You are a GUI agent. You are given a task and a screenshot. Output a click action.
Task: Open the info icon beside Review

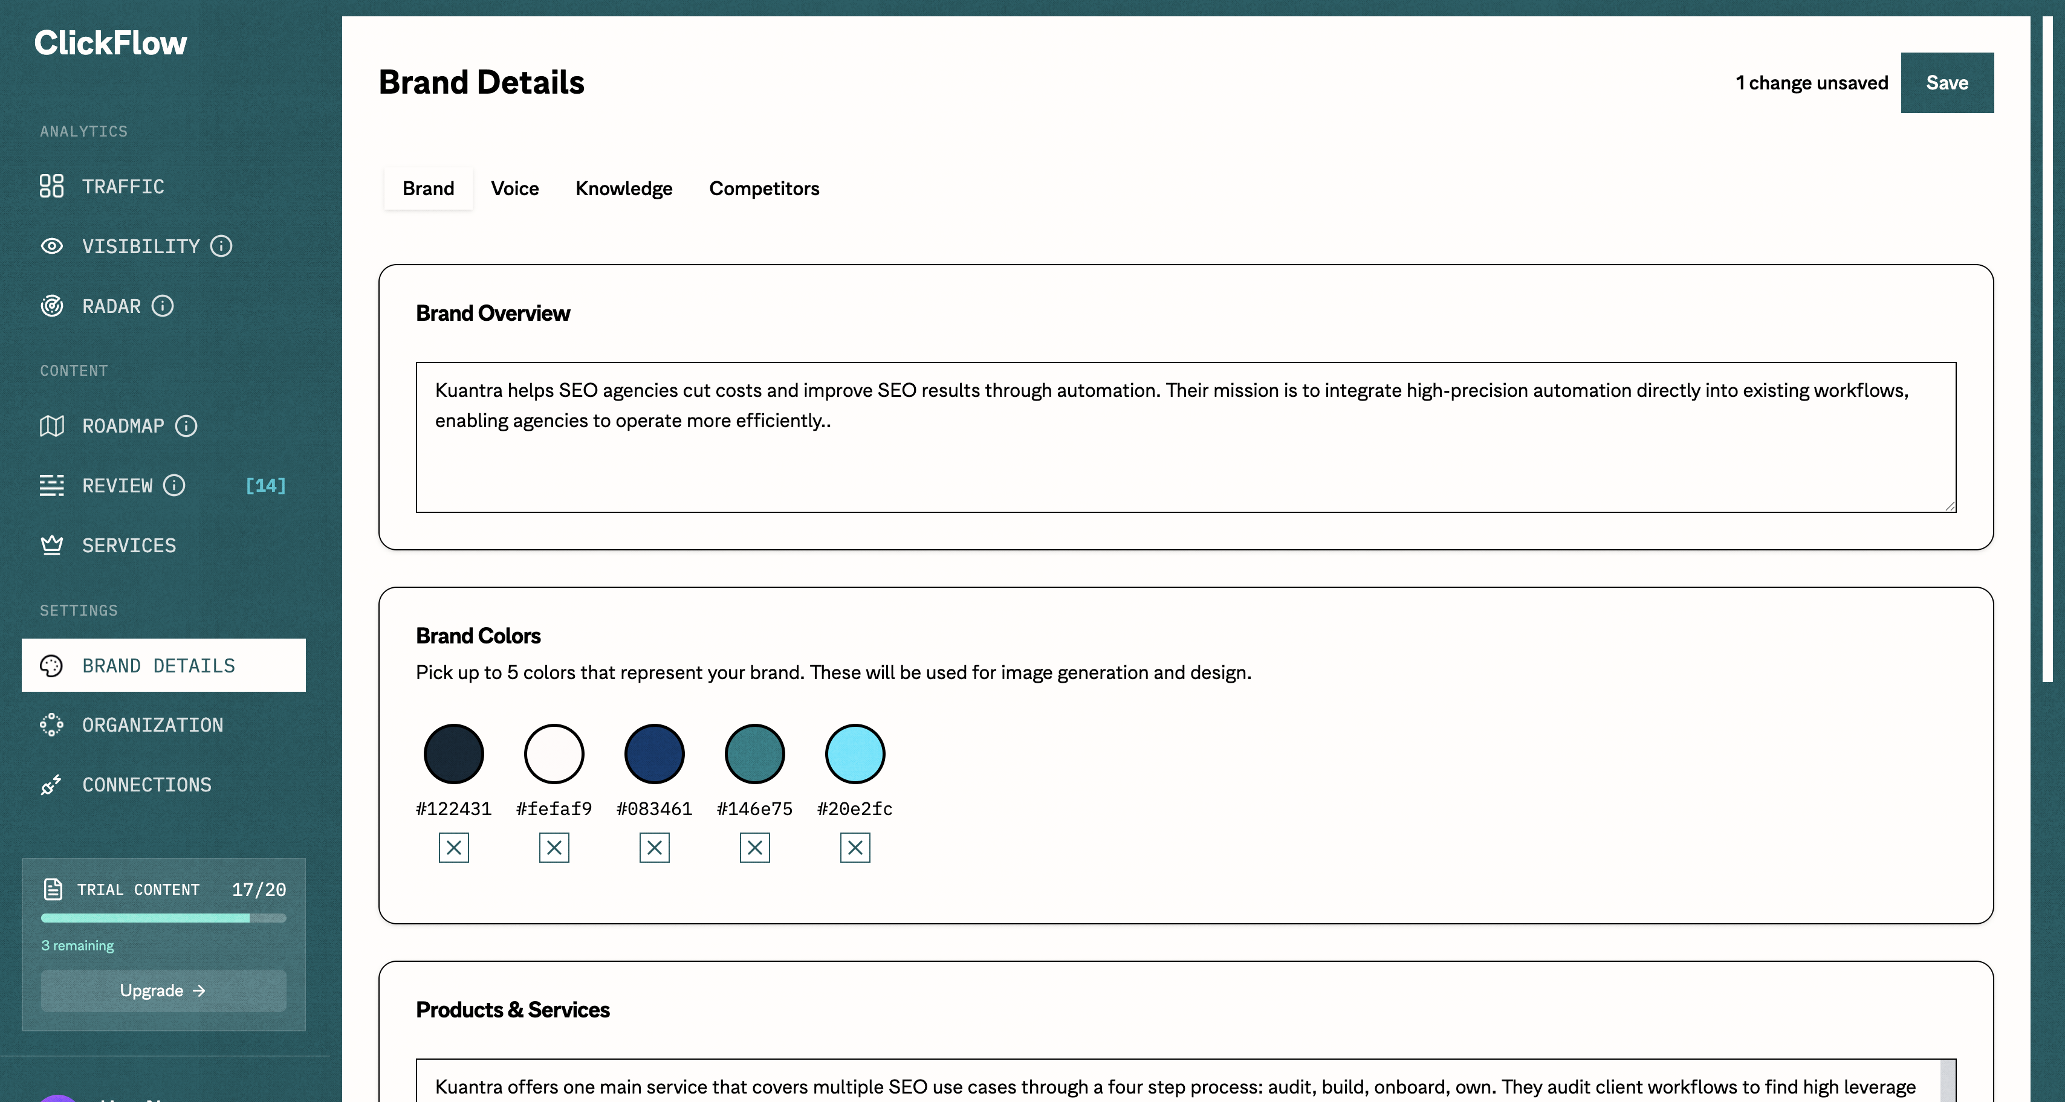[174, 486]
